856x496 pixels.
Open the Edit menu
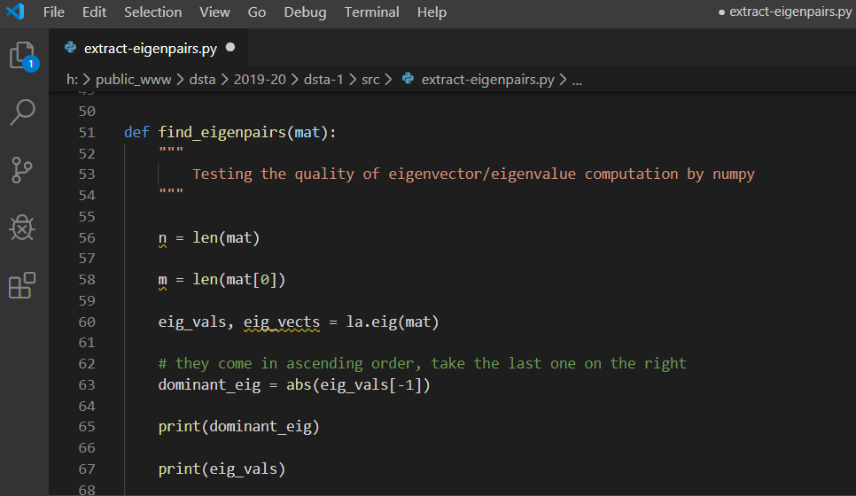94,12
